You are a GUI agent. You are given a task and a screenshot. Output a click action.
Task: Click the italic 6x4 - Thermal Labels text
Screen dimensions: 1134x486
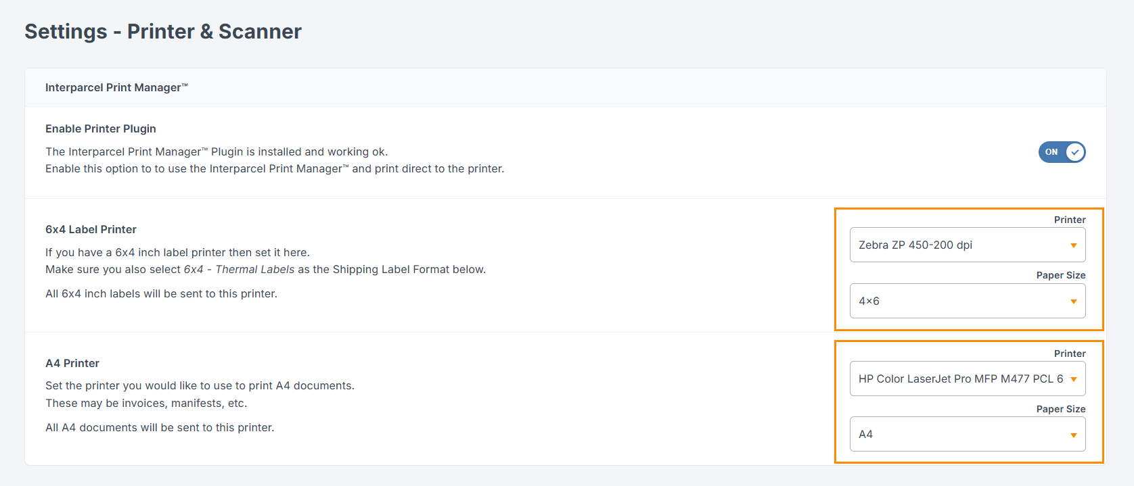239,269
